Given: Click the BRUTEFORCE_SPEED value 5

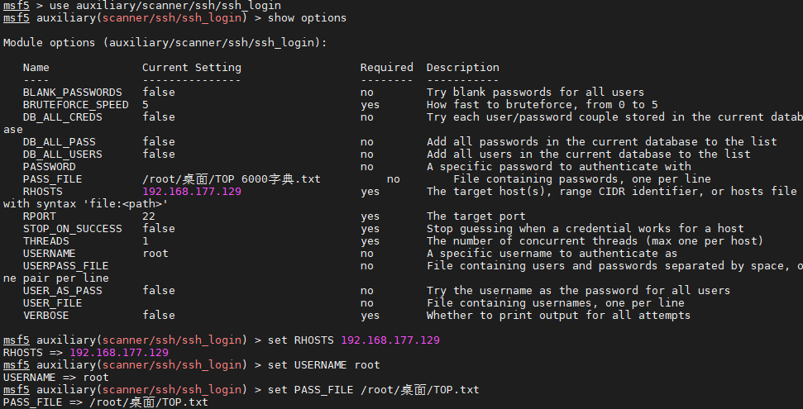Looking at the screenshot, I should (x=146, y=104).
